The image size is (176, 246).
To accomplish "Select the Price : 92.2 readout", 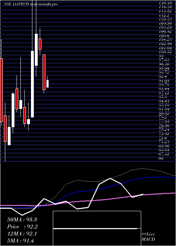I will click(22, 227).
